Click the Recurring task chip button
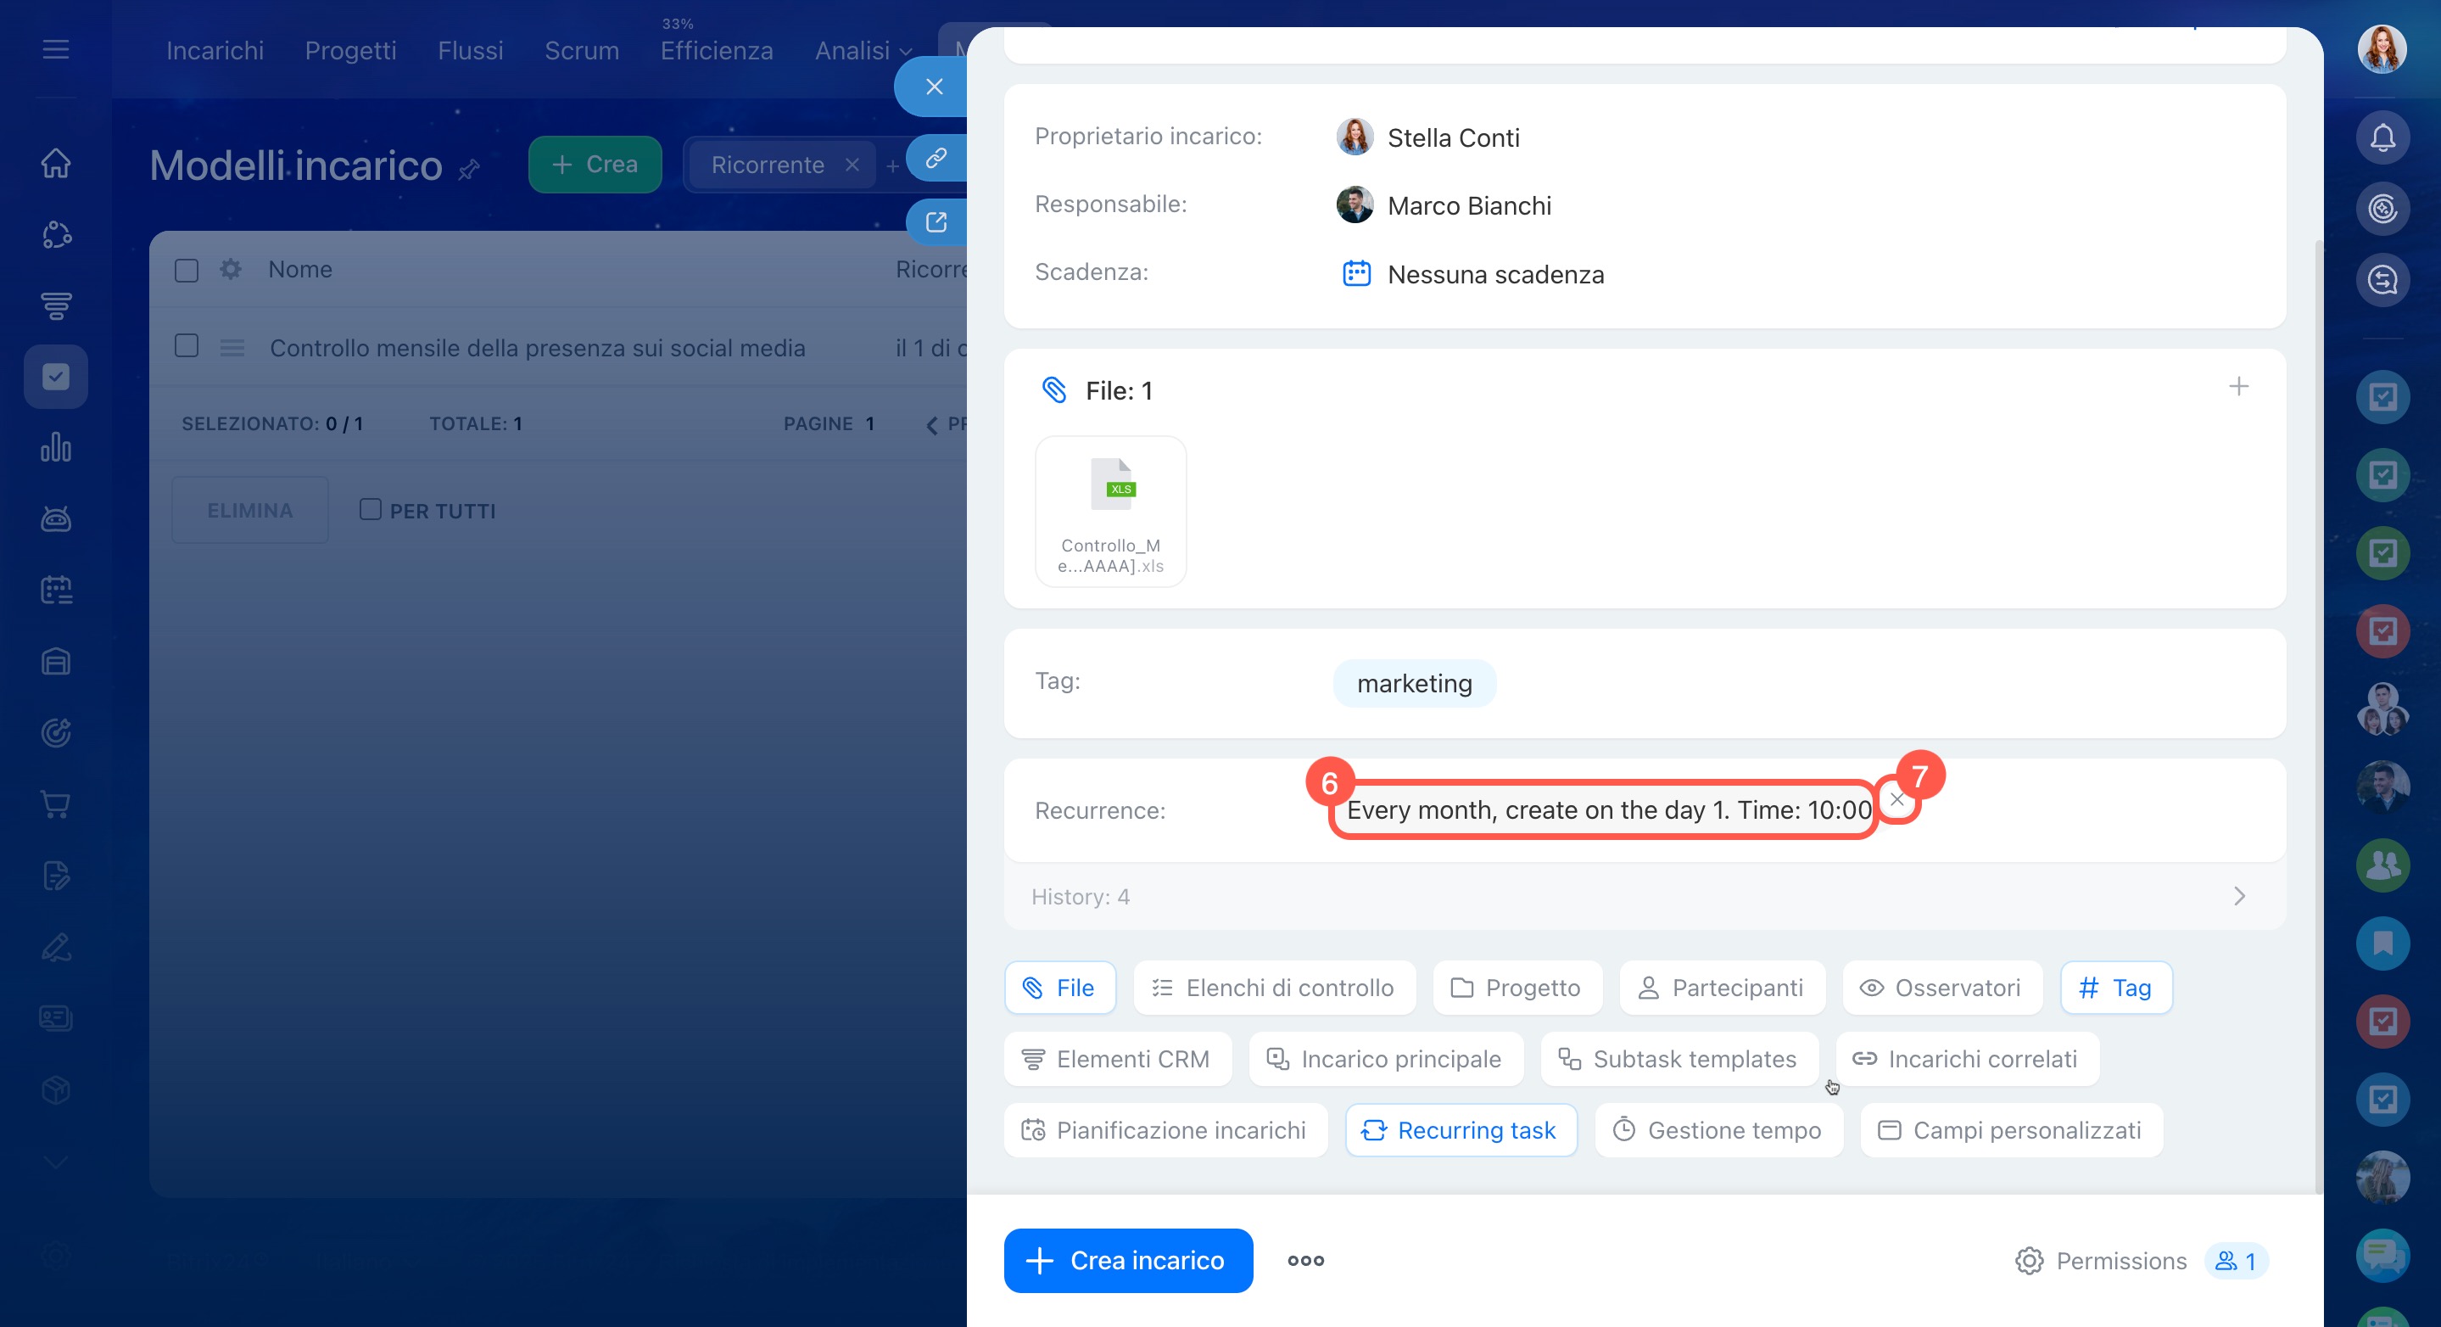 (1461, 1130)
